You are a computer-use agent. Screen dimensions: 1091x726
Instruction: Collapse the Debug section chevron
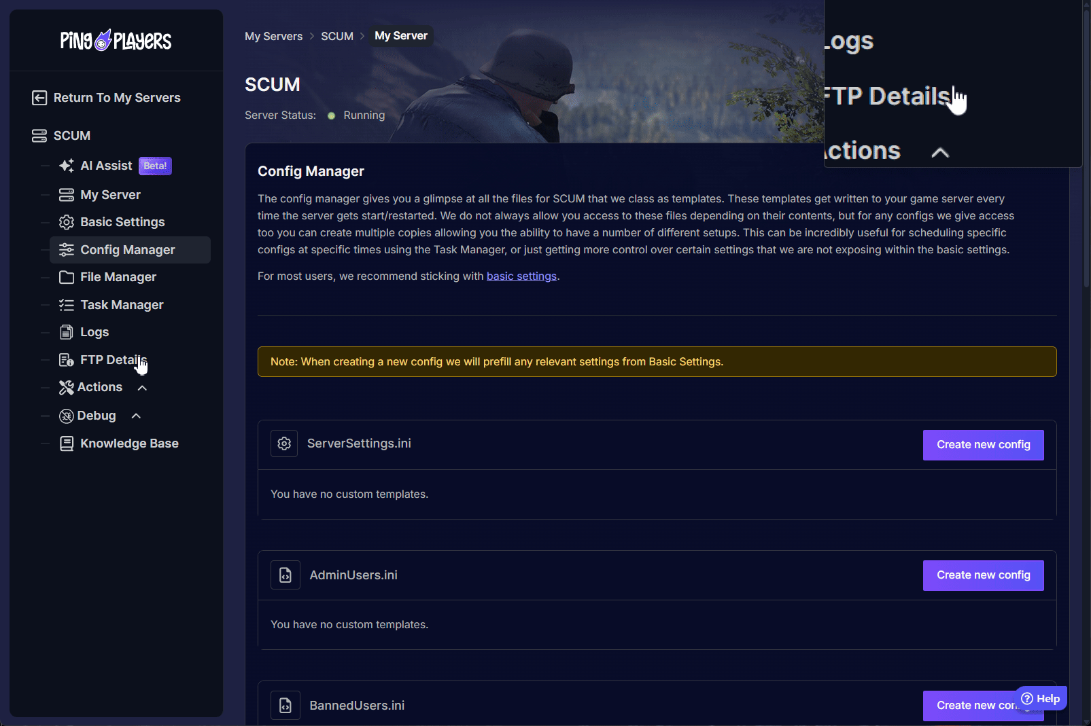pyautogui.click(x=136, y=416)
